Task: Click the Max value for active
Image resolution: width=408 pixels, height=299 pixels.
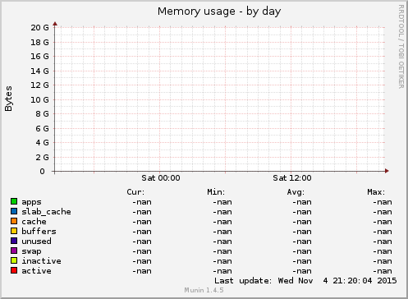Action: coord(383,271)
